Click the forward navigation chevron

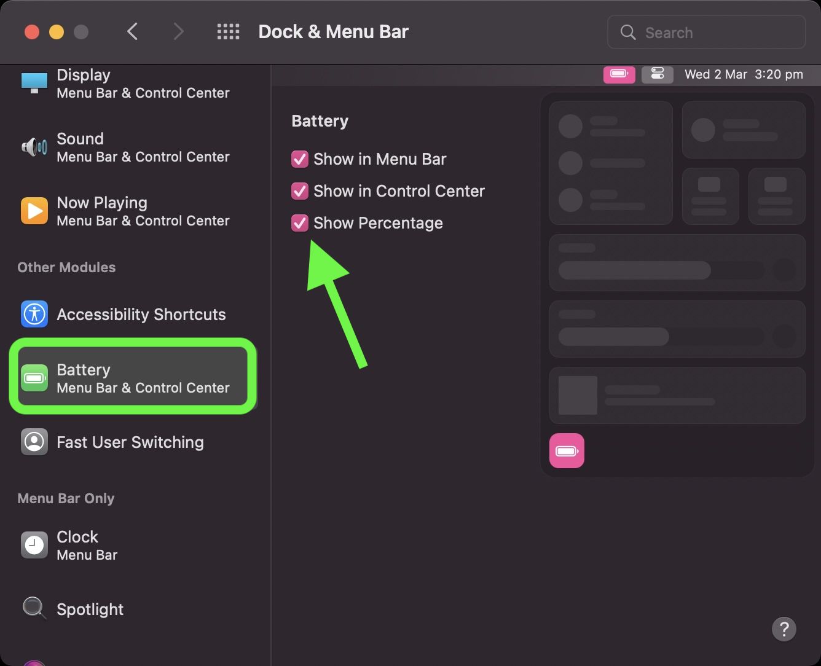point(178,31)
